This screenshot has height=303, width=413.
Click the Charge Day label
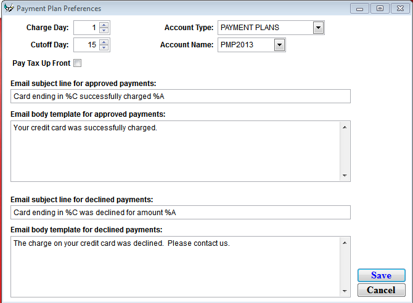pos(47,28)
